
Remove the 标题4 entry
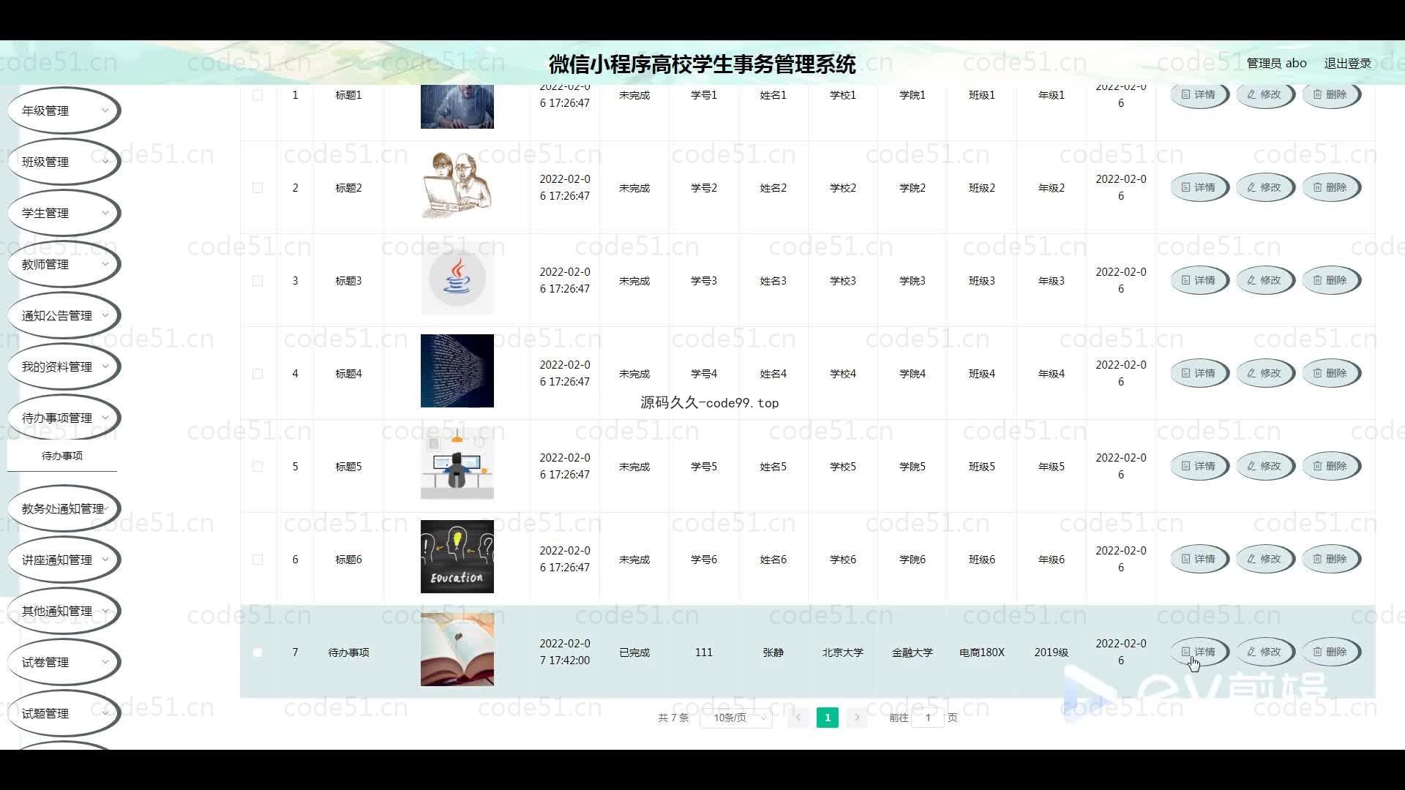click(1330, 373)
